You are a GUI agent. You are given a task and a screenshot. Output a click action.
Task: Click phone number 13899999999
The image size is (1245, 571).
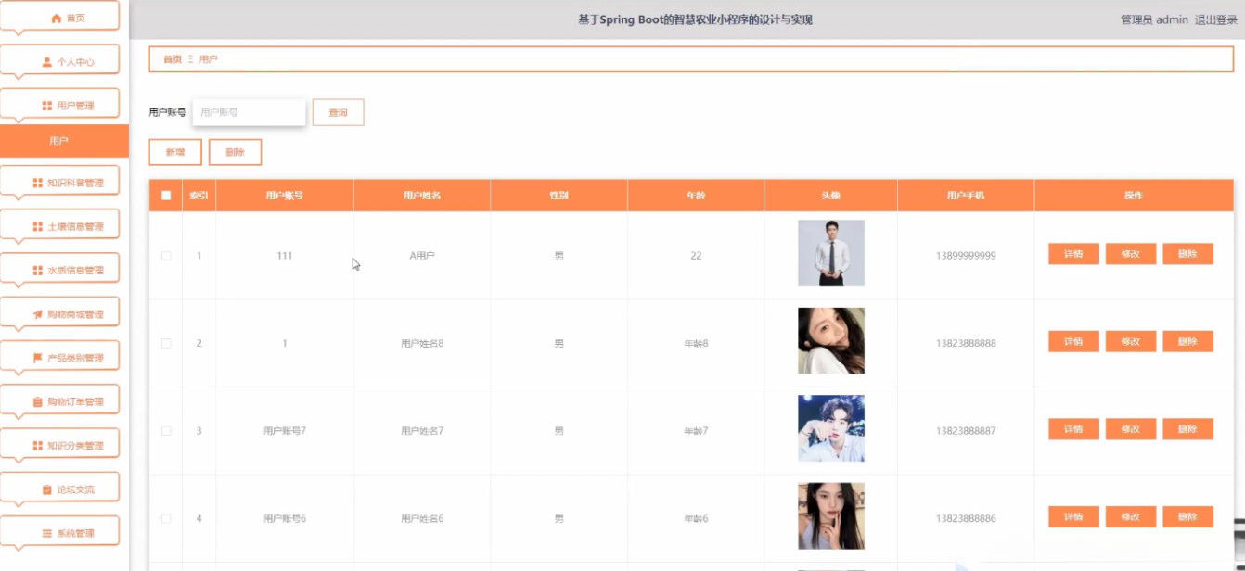pyautogui.click(x=966, y=256)
